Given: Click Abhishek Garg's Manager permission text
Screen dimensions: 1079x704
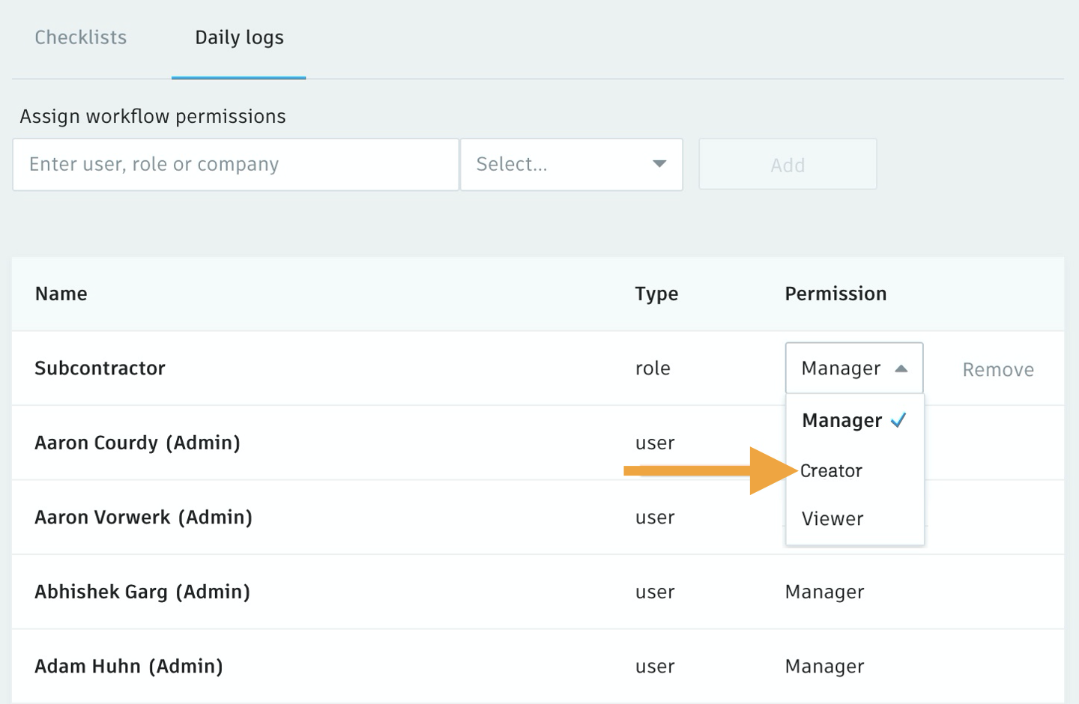Looking at the screenshot, I should [x=824, y=592].
